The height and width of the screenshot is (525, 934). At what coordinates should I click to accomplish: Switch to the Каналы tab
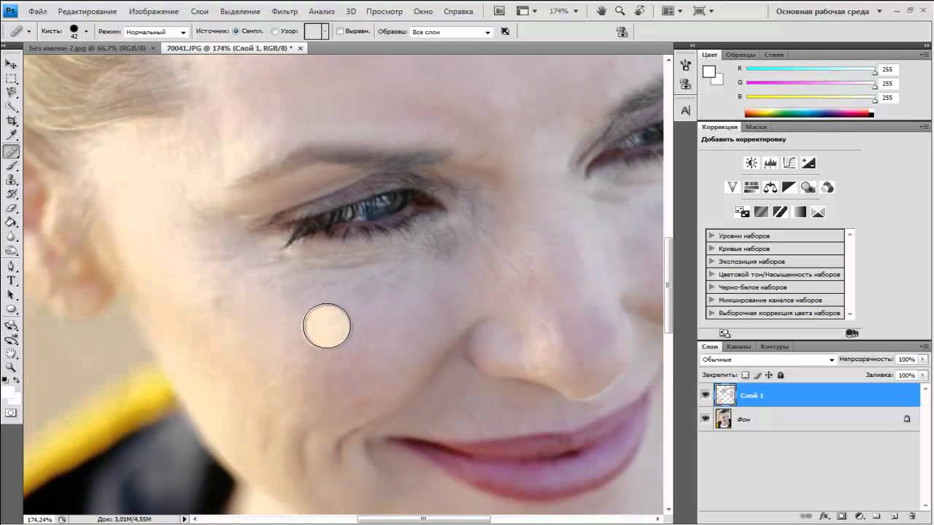[738, 346]
